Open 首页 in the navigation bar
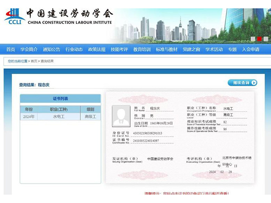The height and width of the screenshot is (203, 271). [10, 49]
